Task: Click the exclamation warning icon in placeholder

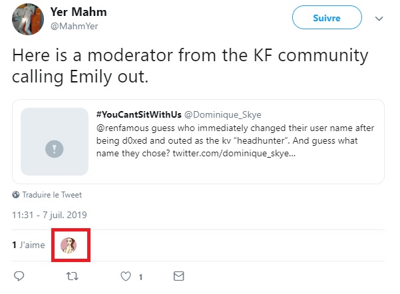Action: click(55, 149)
